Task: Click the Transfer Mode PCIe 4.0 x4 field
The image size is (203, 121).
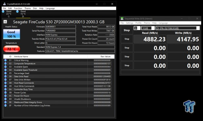Action: 61,39
